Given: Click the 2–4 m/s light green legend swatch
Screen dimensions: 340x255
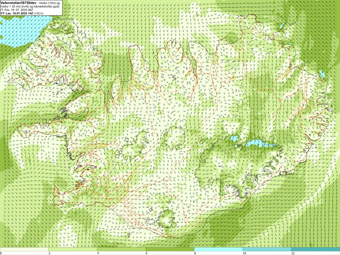Looking at the screenshot, I should tap(73, 249).
